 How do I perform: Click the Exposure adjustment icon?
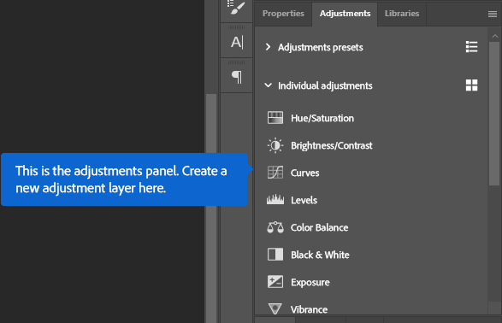pos(275,282)
